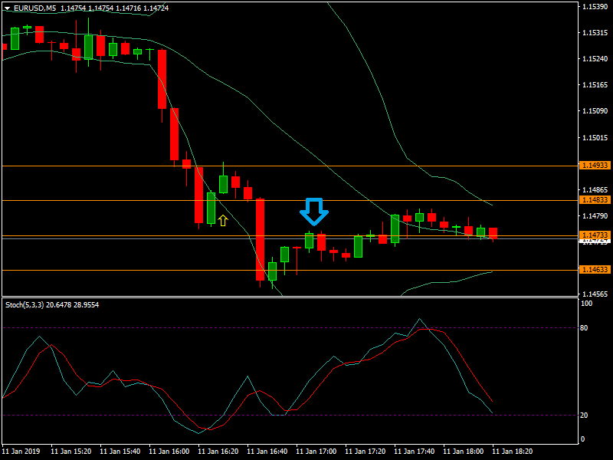Viewport: 613px width, 460px height.
Task: Click the 1.15015 price on right axis
Action: tap(594, 137)
